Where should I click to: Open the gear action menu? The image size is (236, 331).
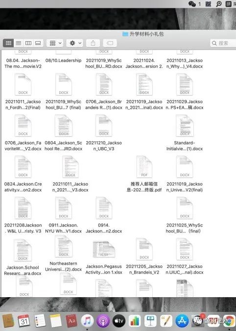tap(74, 43)
